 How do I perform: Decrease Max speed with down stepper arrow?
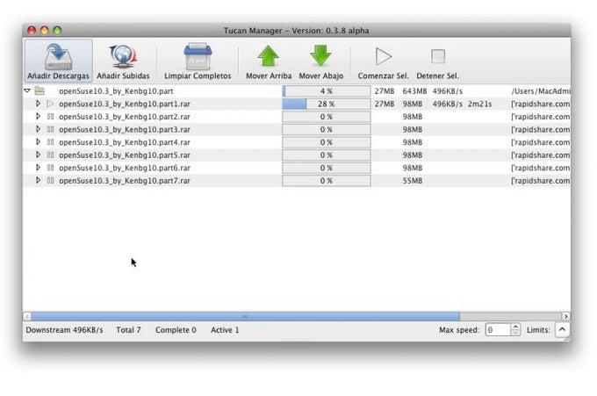[515, 333]
